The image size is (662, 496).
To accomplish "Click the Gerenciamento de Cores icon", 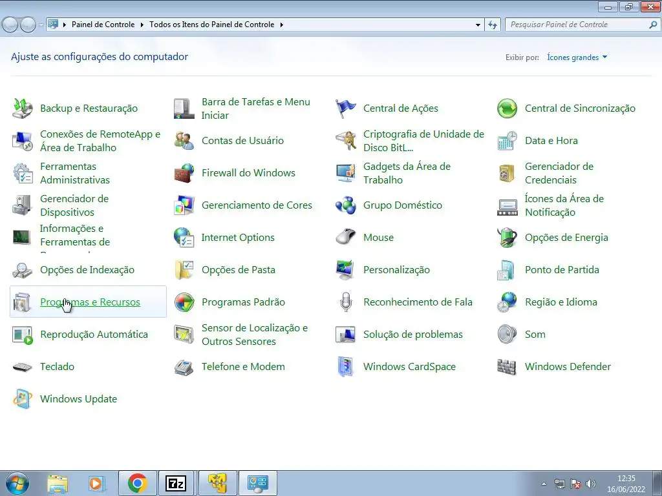I will pyautogui.click(x=184, y=205).
